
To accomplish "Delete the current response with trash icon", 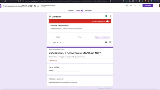I will tap(110, 42).
